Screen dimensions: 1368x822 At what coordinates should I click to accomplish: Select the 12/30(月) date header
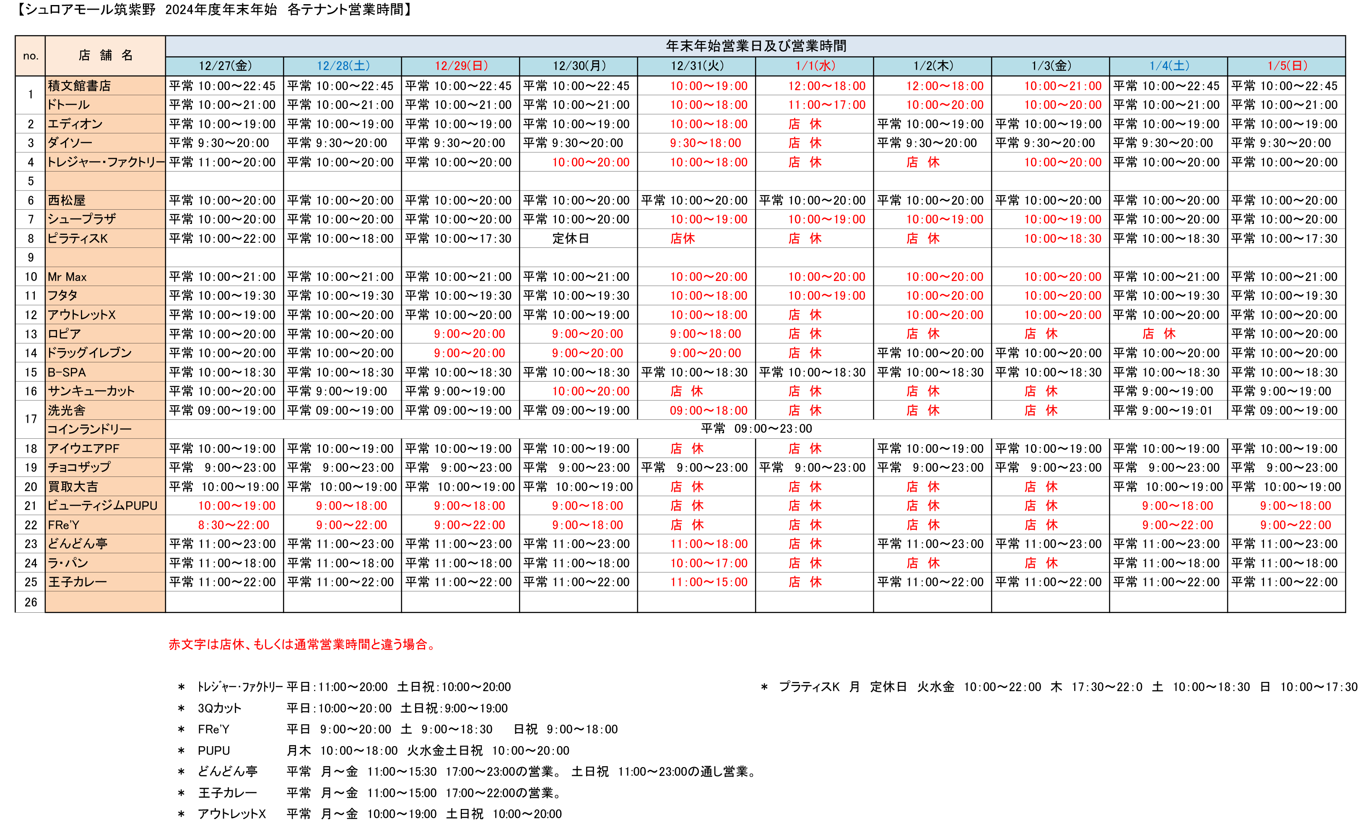[x=579, y=66]
